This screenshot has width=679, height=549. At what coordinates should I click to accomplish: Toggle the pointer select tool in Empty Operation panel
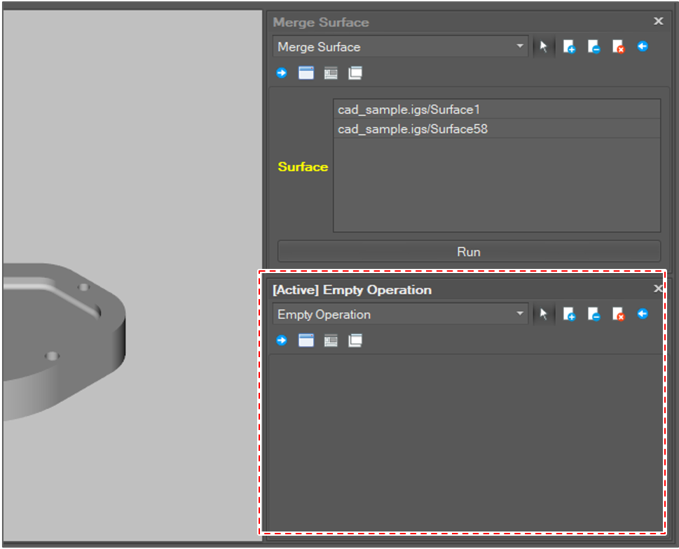[543, 315]
